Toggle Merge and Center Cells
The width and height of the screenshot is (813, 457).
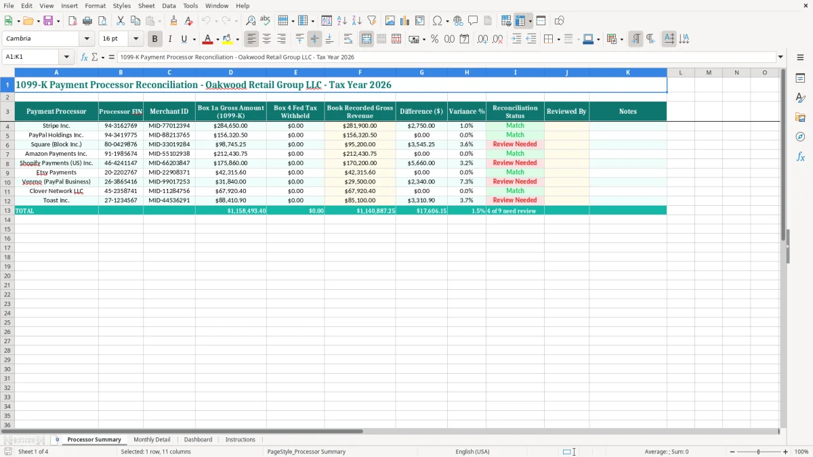pos(367,39)
